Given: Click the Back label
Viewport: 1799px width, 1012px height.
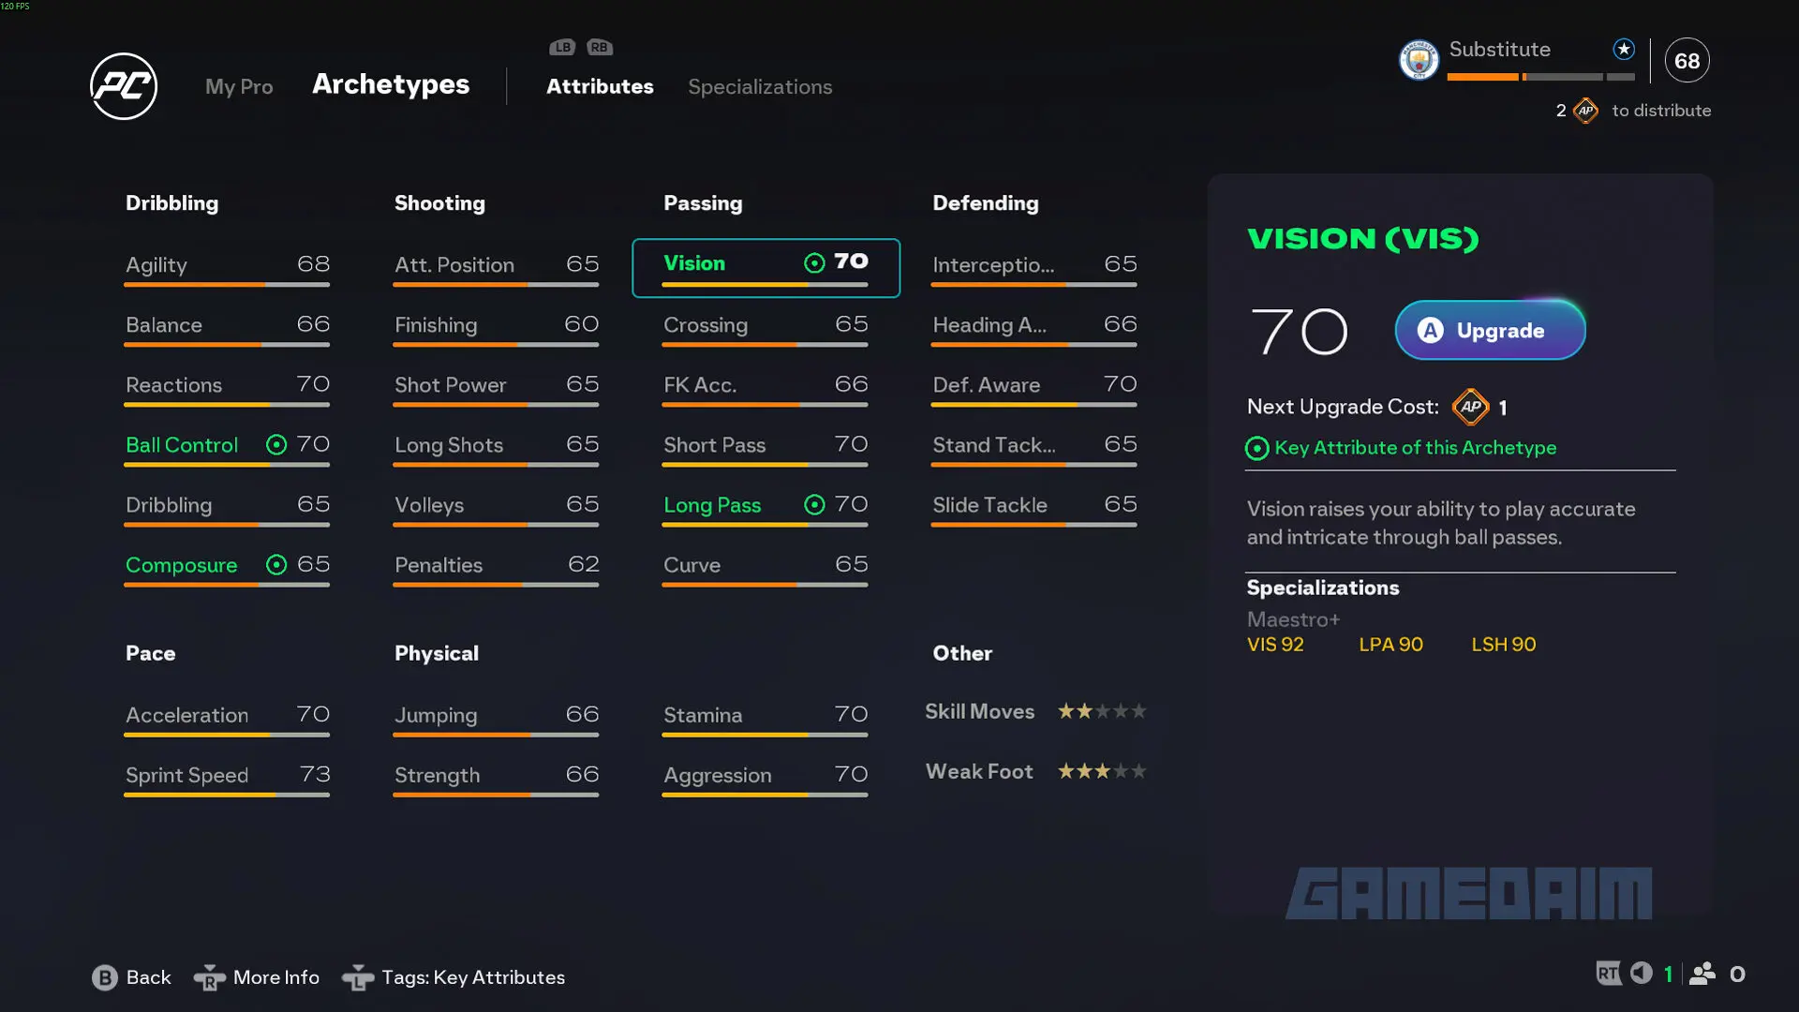Looking at the screenshot, I should tap(148, 977).
